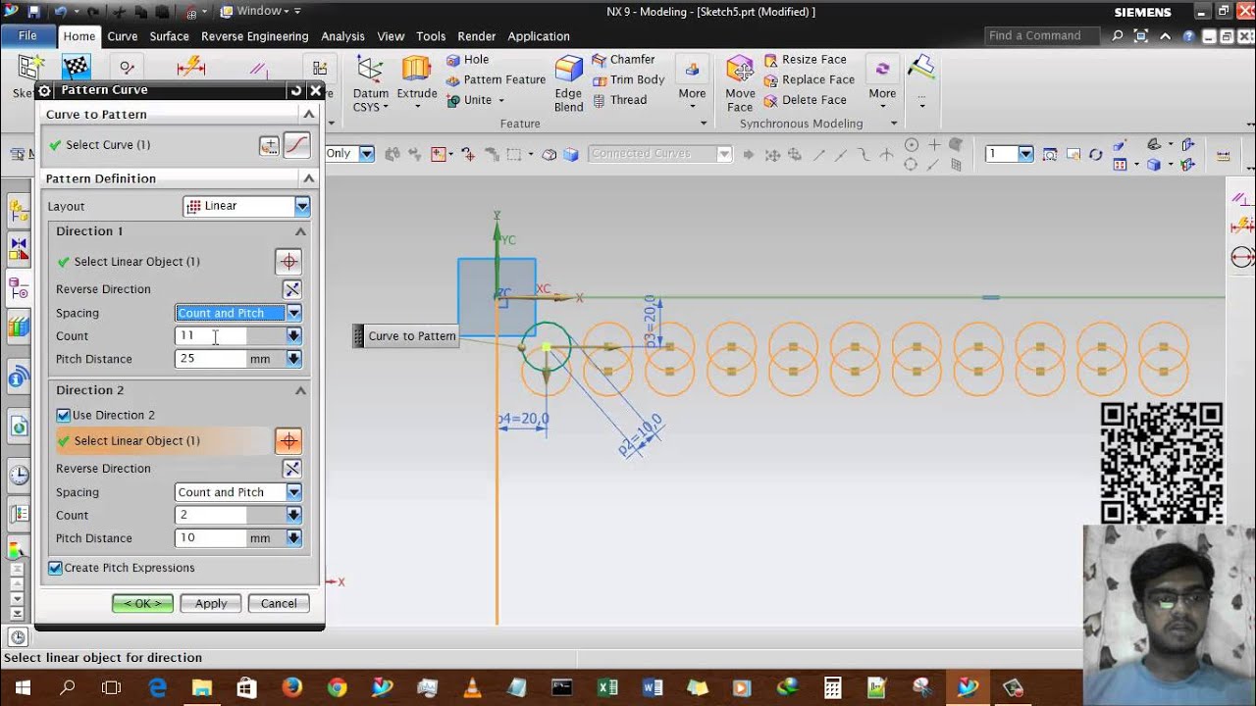1256x706 pixels.
Task: Click the Direction 1 Pitch Distance field
Action: [210, 359]
